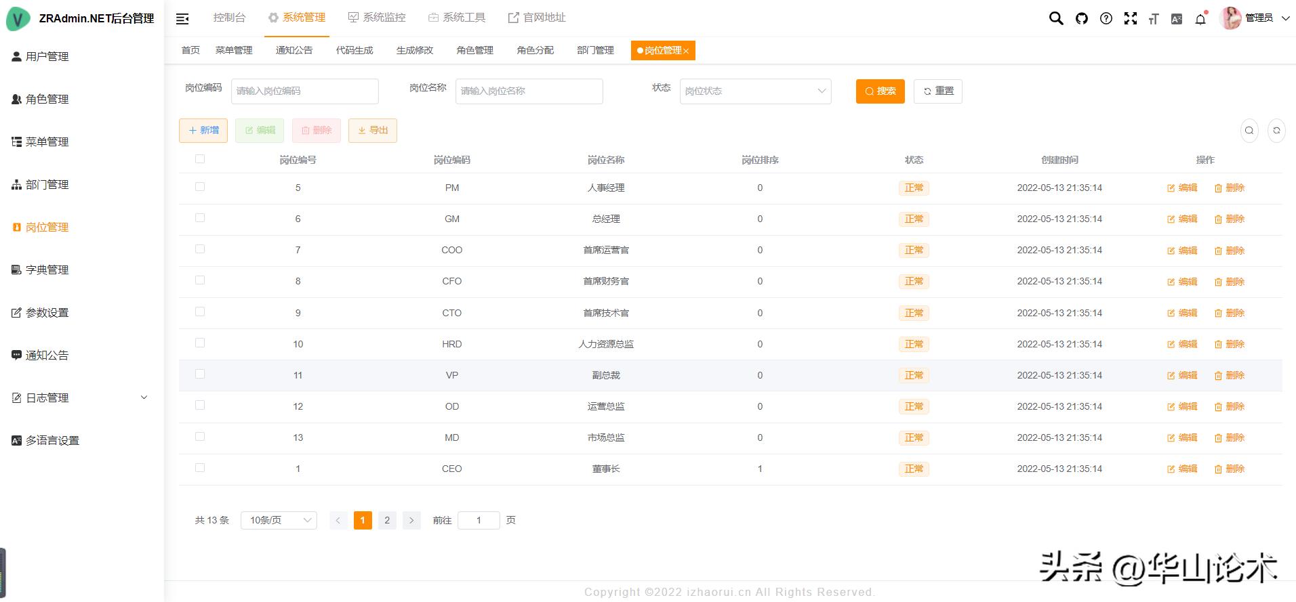The image size is (1296, 602).
Task: Switch to the 系统监控 top menu
Action: [x=377, y=18]
